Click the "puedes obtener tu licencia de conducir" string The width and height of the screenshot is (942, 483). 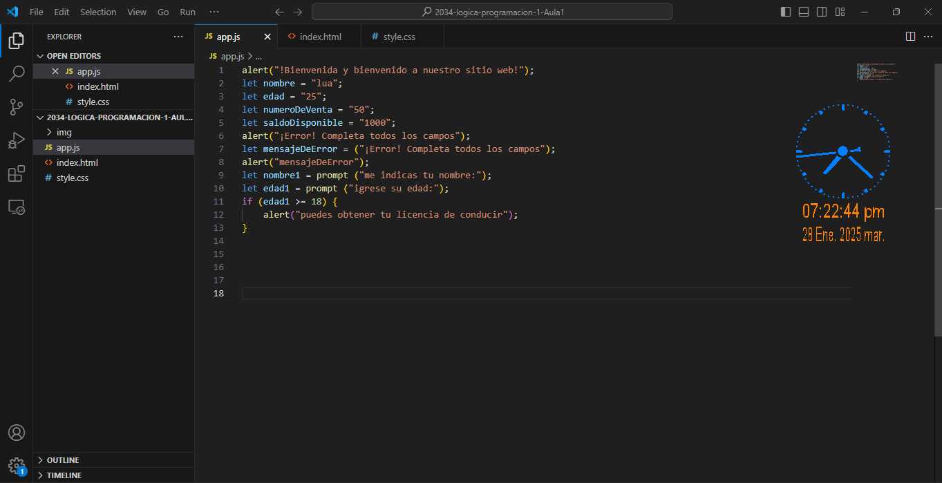[x=402, y=215]
